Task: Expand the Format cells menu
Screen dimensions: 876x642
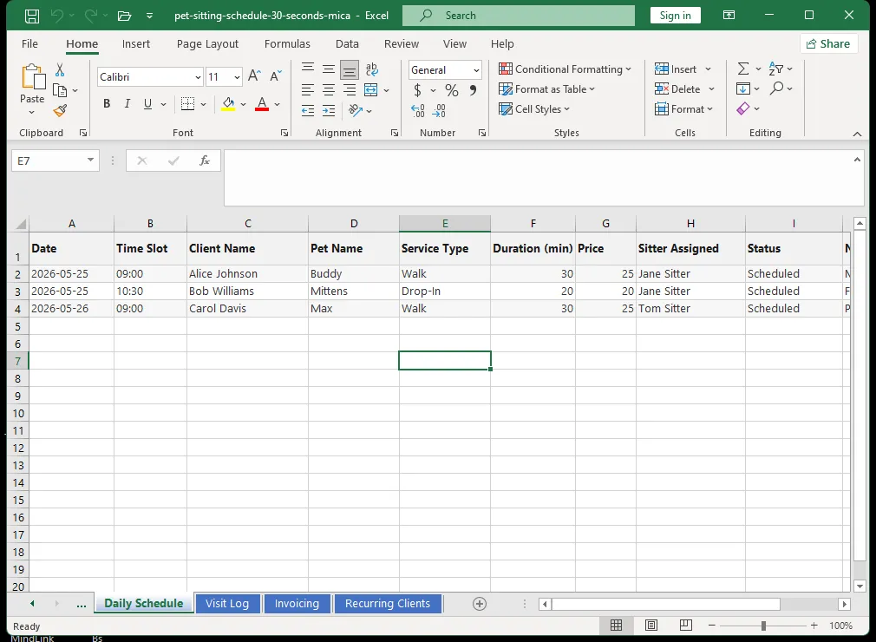Action: pyautogui.click(x=684, y=109)
